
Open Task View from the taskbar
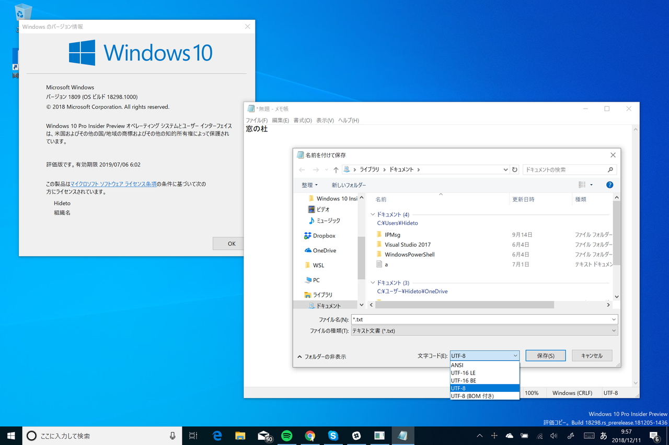pos(193,435)
